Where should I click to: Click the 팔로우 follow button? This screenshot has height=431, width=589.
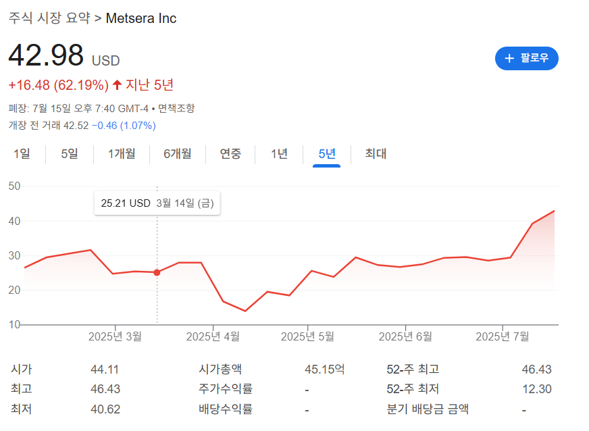tap(526, 58)
